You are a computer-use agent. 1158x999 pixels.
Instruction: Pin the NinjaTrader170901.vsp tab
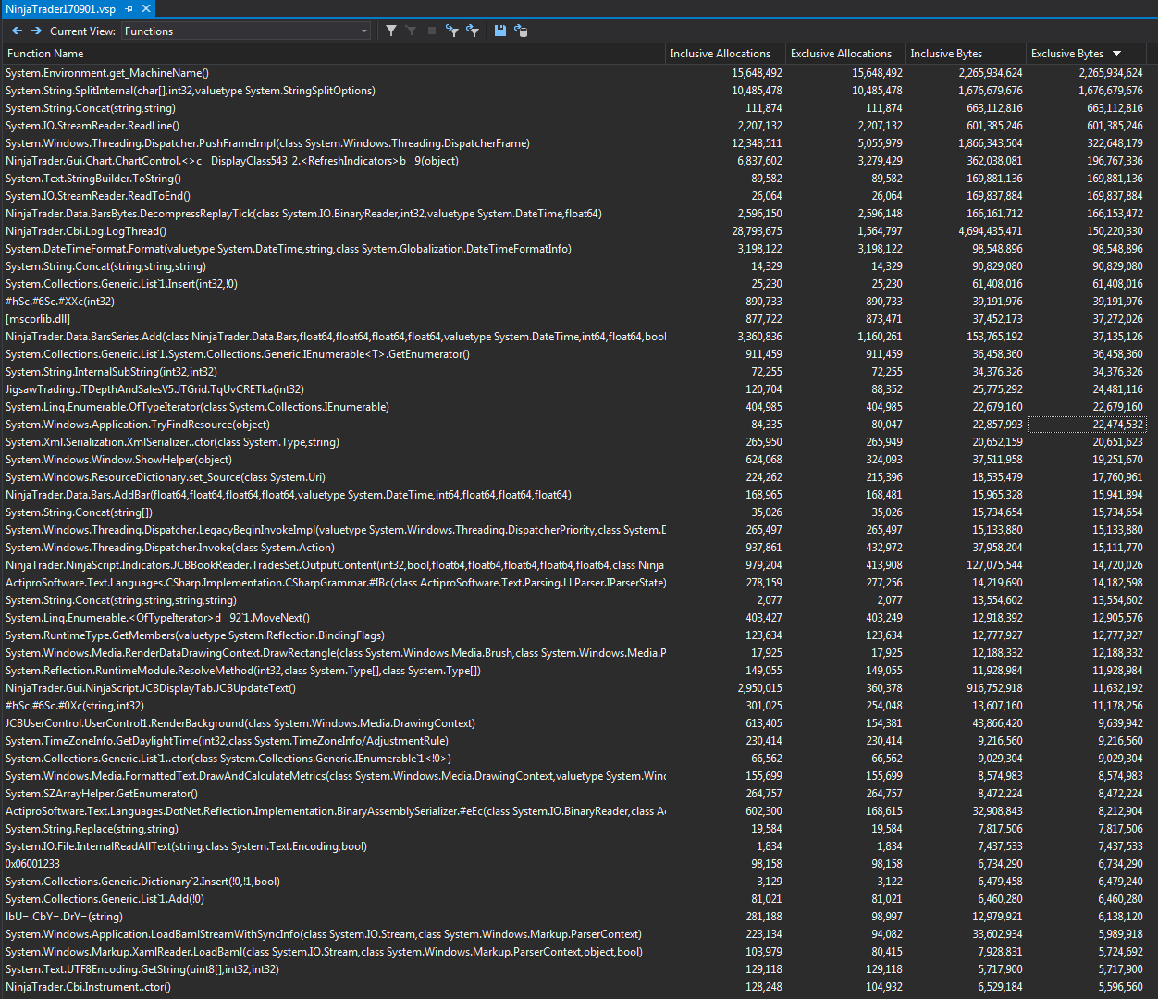tap(129, 8)
